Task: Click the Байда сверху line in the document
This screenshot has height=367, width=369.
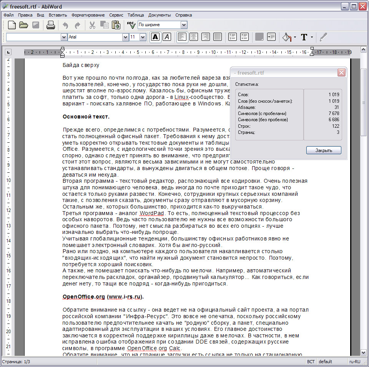Action: click(81, 65)
